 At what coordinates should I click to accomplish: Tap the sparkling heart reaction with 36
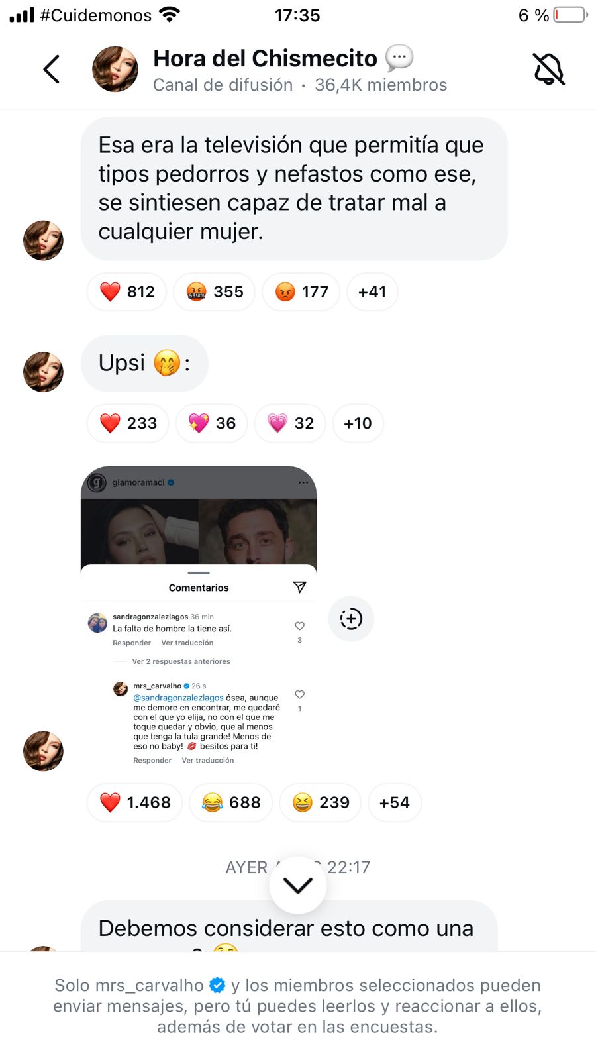(212, 423)
